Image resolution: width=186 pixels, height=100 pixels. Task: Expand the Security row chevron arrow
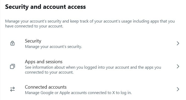tap(178, 44)
